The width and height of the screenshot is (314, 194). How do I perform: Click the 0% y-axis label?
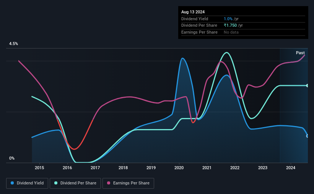12,158
